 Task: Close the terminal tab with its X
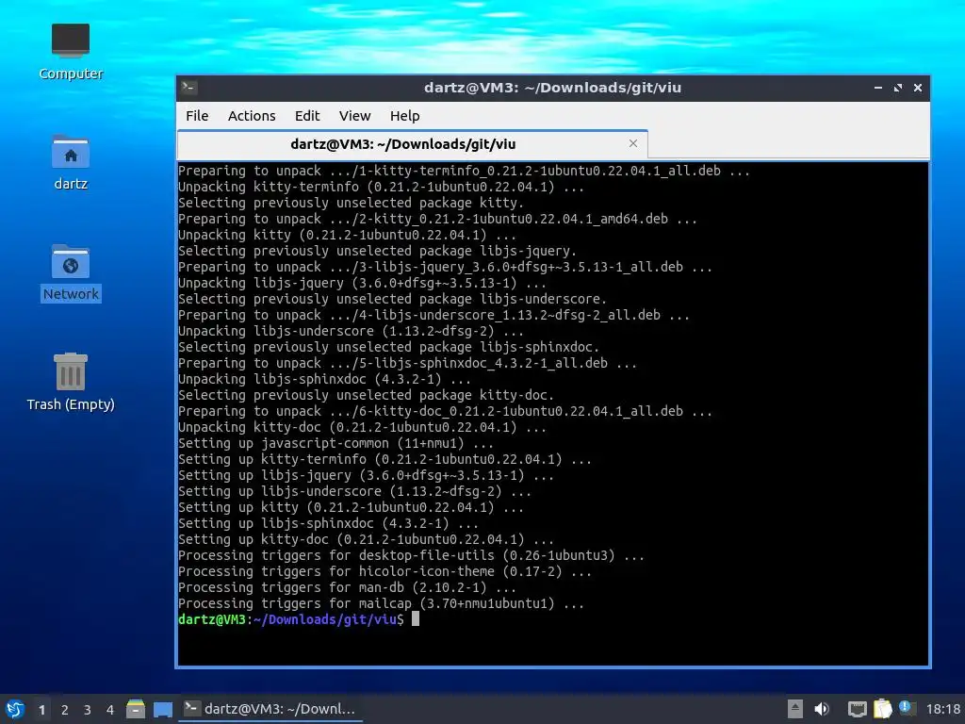click(x=633, y=143)
